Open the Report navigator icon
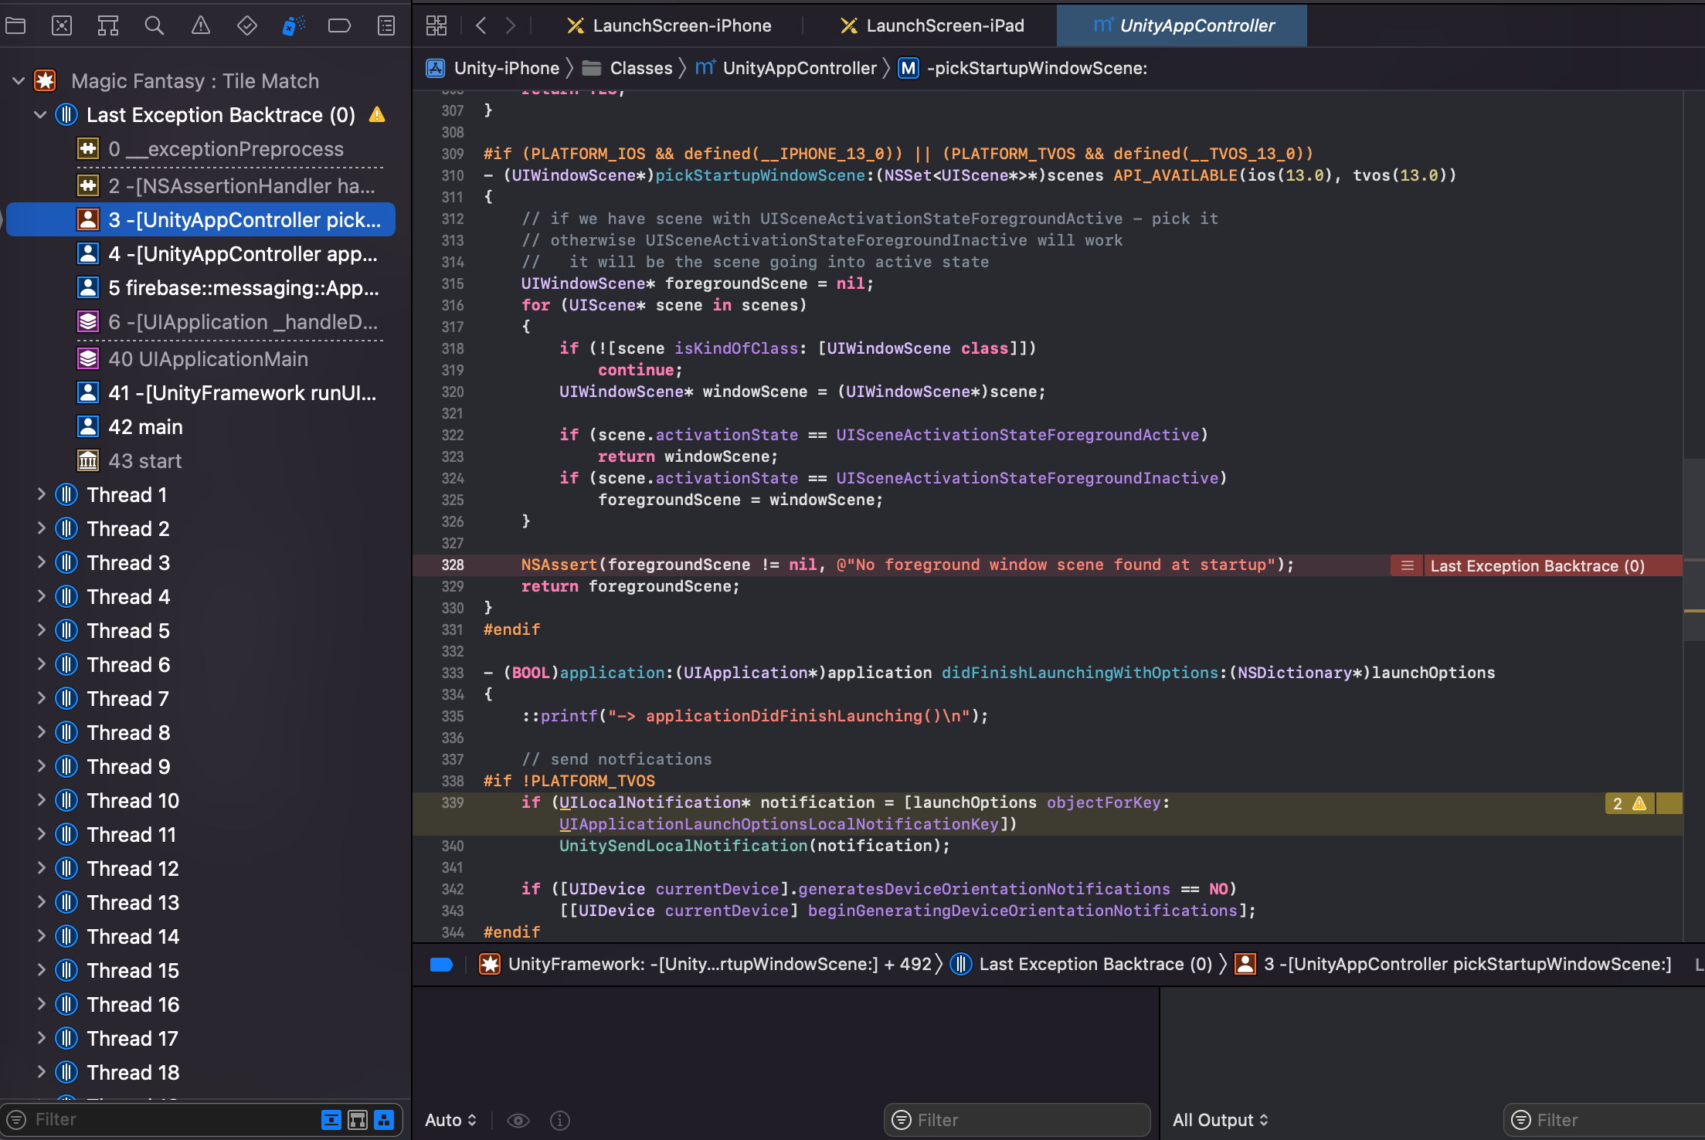 click(x=386, y=25)
